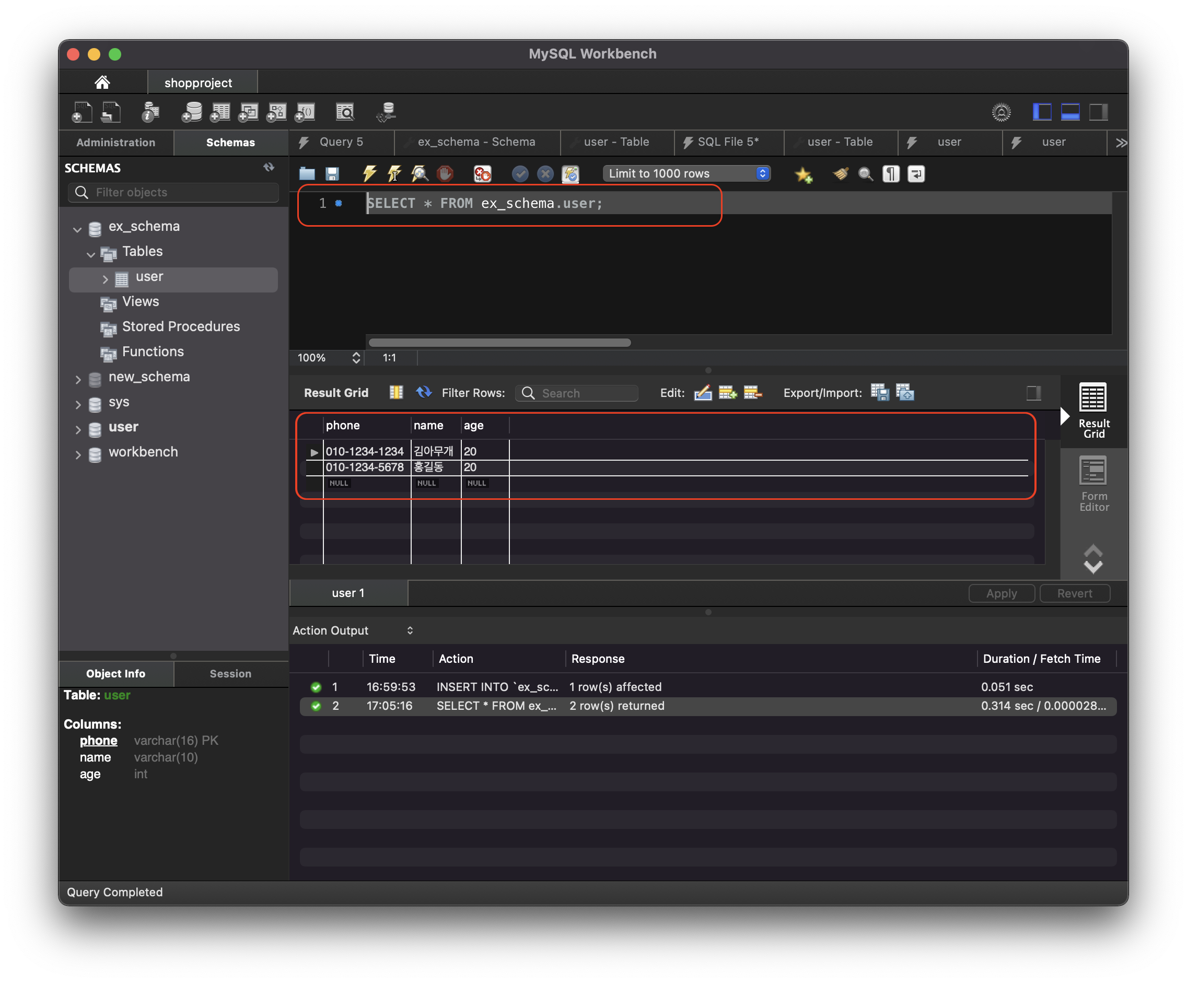The image size is (1187, 983).
Task: Click the Export recordset icon
Action: 879,392
